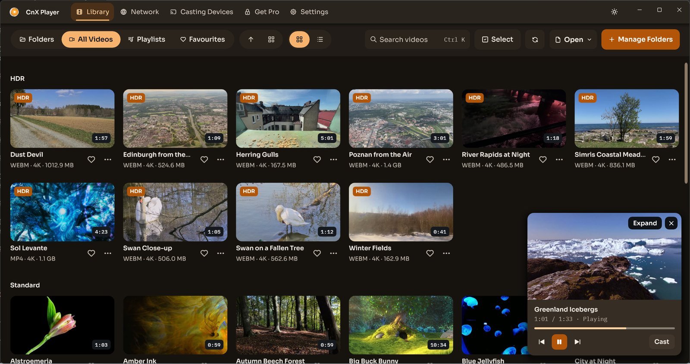690x364 pixels.
Task: Favourite the Sol Levante video
Action: coord(91,253)
